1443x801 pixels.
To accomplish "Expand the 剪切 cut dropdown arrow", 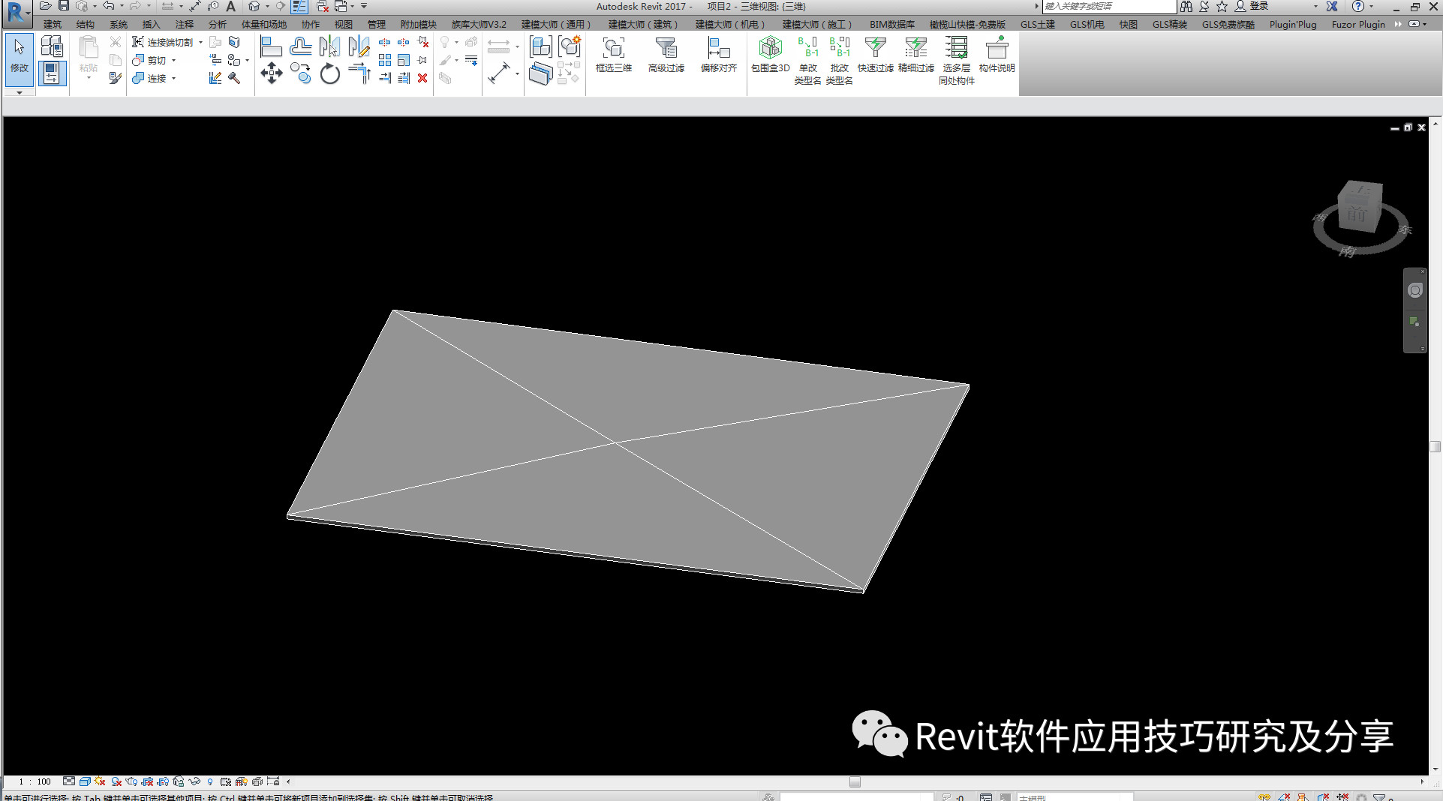I will point(174,61).
